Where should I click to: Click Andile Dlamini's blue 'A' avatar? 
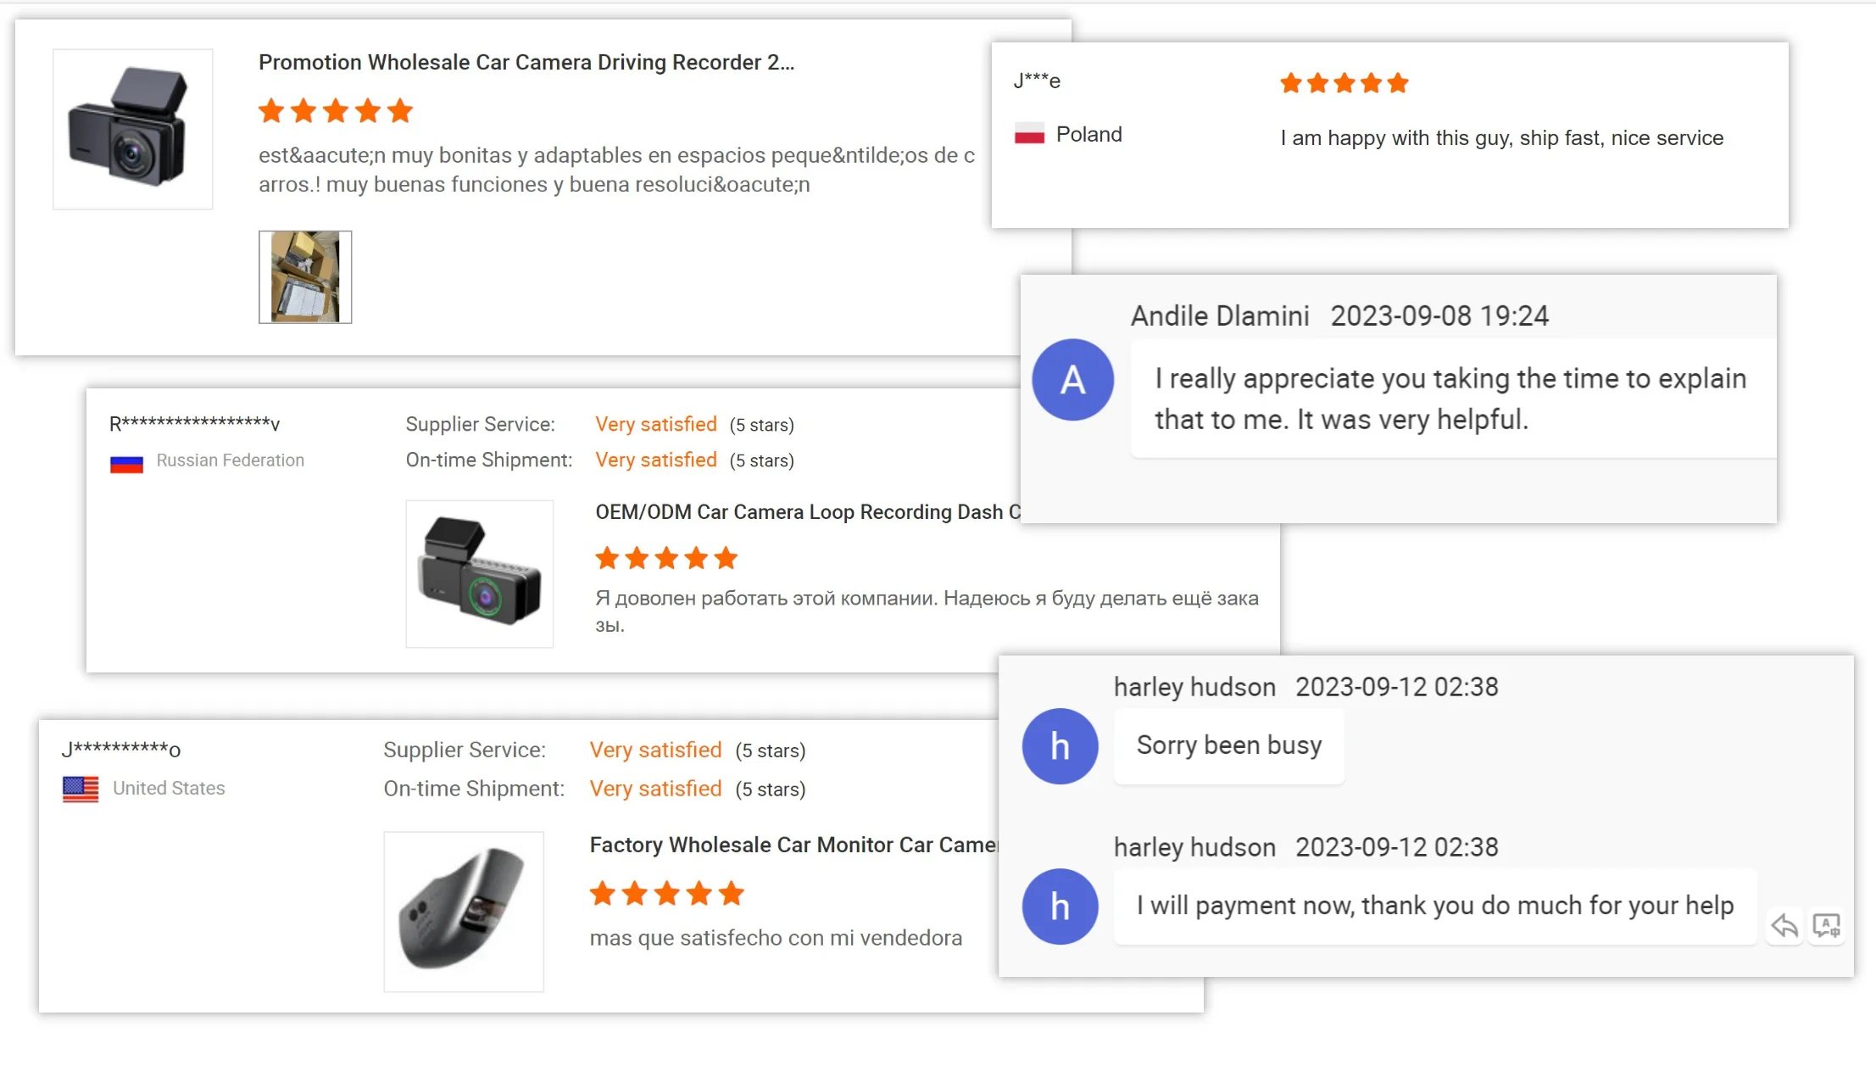(1072, 380)
